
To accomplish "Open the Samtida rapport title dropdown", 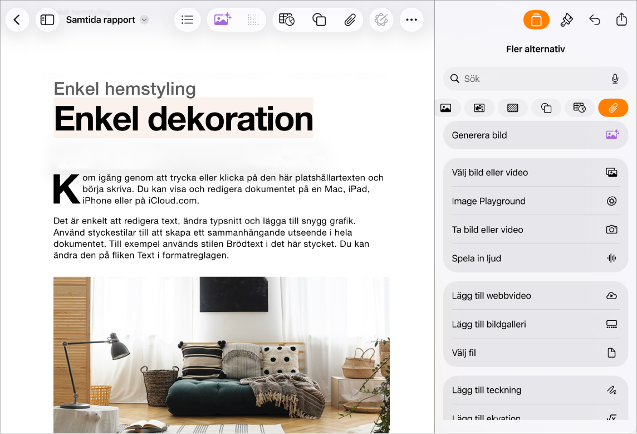I will (144, 19).
